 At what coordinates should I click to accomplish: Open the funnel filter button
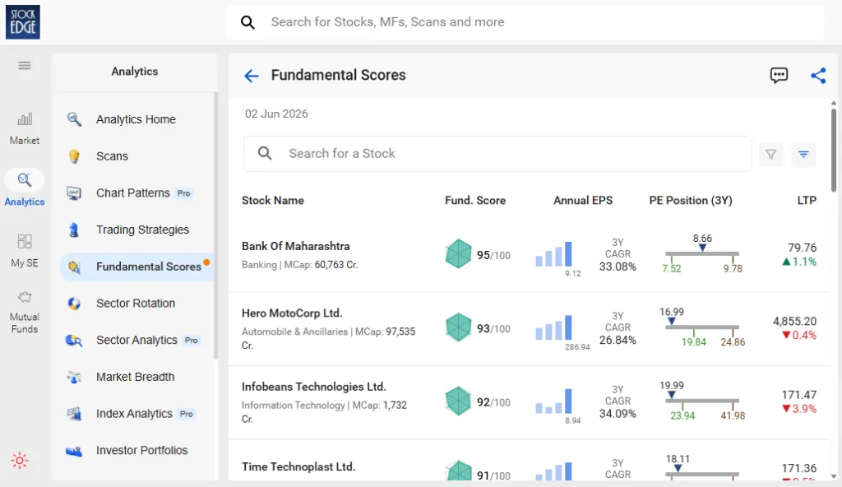tap(770, 155)
